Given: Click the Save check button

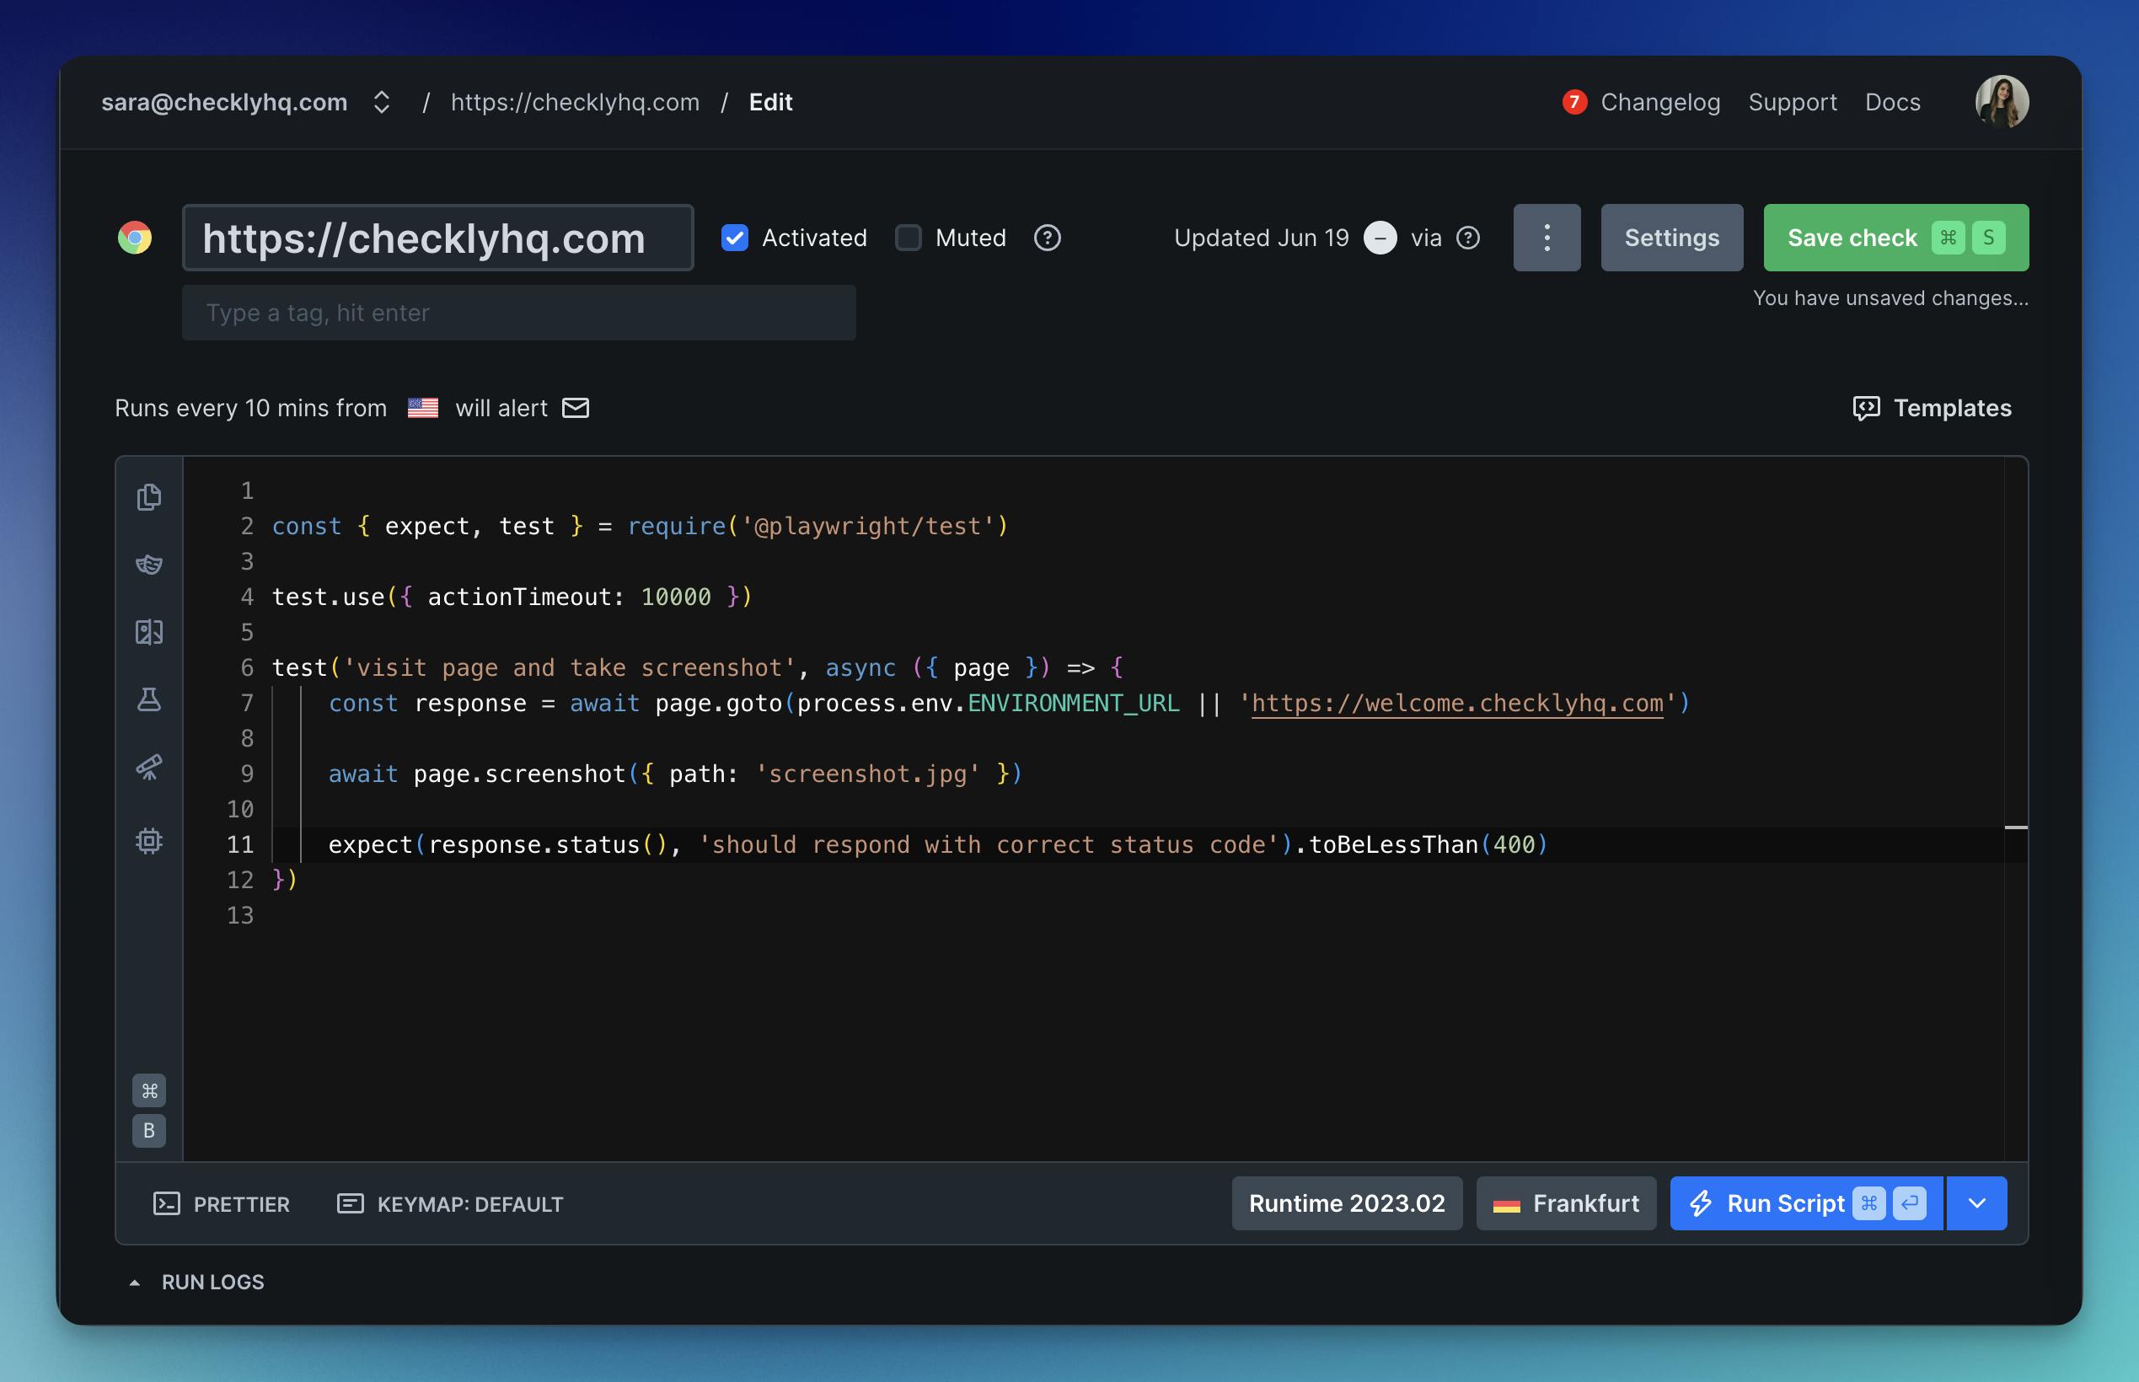Looking at the screenshot, I should pyautogui.click(x=1895, y=238).
